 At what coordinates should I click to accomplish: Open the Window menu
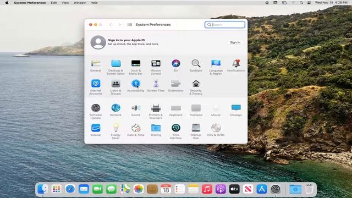[x=80, y=3]
